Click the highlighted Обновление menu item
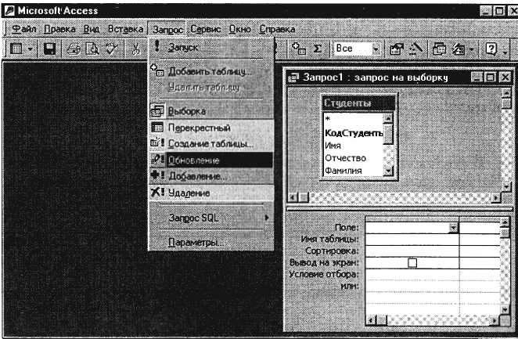The width and height of the screenshot is (518, 339). point(211,160)
